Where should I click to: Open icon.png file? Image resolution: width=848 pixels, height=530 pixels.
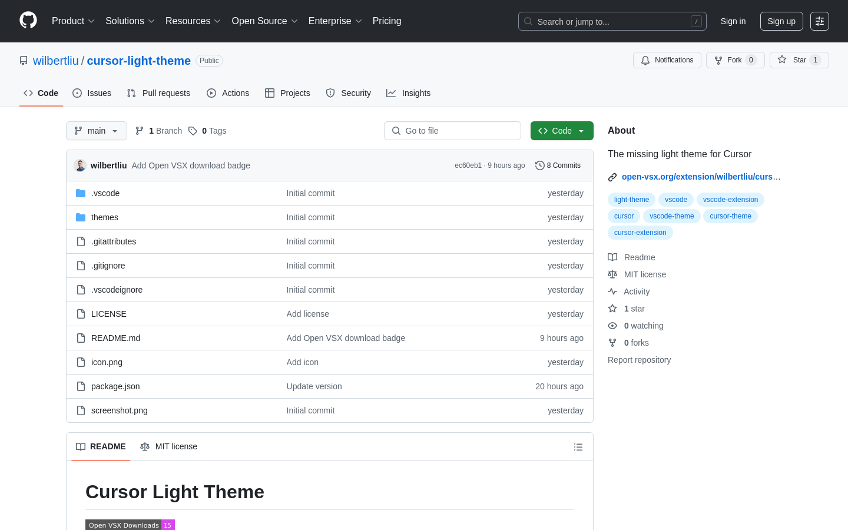tap(107, 362)
